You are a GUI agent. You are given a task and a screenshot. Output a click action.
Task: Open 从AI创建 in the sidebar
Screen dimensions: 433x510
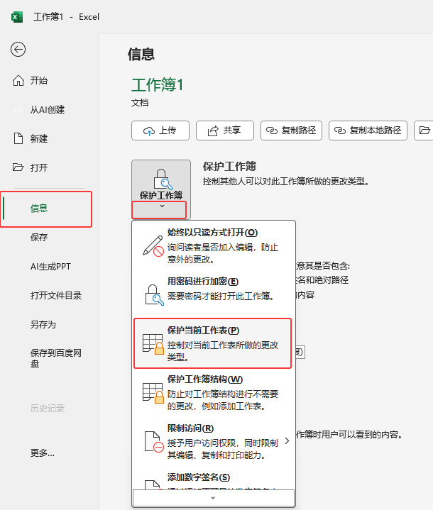48,110
